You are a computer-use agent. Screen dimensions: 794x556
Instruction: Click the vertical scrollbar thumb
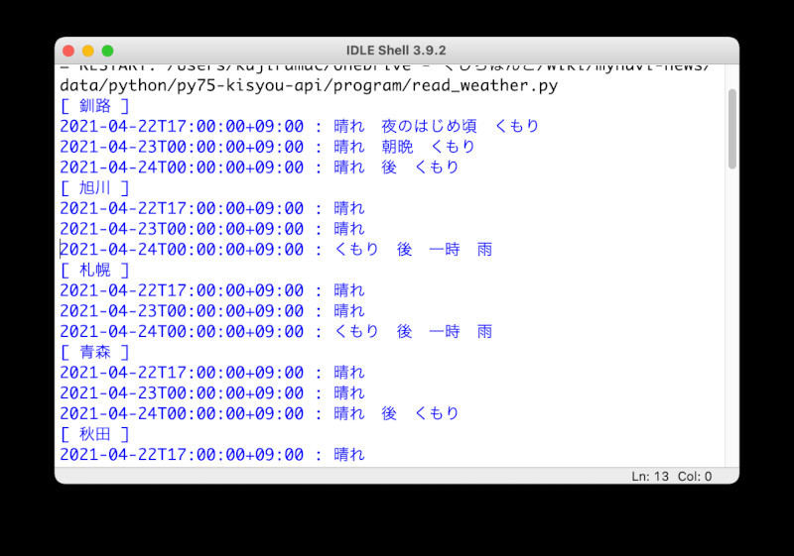(731, 129)
